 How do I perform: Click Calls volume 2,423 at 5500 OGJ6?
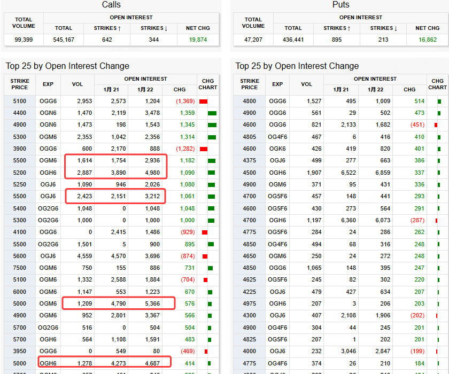[x=85, y=196]
